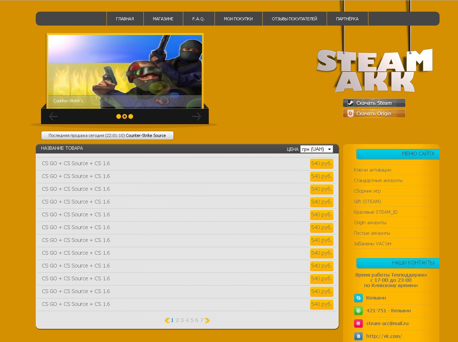Image resolution: width=458 pixels, height=342 pixels.
Task: Click the steam-acc@mail.ru email address
Action: click(x=387, y=324)
